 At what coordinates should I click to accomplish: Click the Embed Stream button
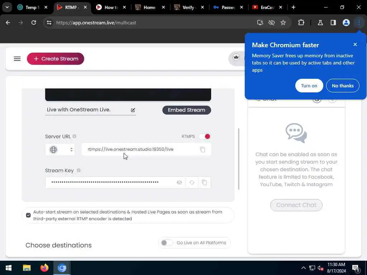click(186, 110)
